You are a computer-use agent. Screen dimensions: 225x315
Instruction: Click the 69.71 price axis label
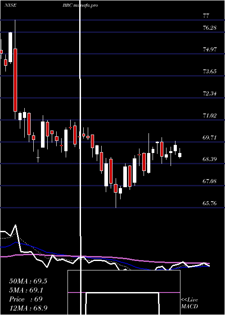click(210, 138)
